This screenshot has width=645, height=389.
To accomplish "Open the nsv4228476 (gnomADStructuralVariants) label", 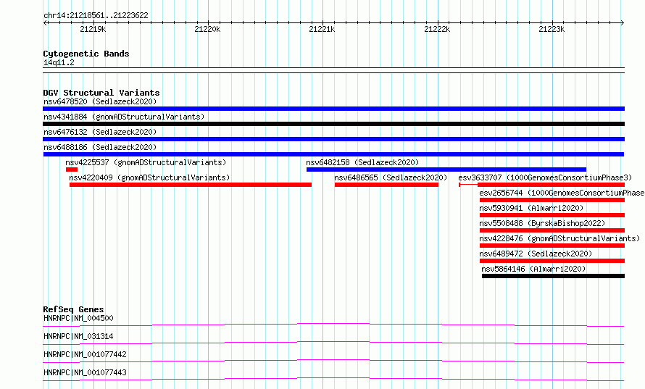I will [x=559, y=238].
